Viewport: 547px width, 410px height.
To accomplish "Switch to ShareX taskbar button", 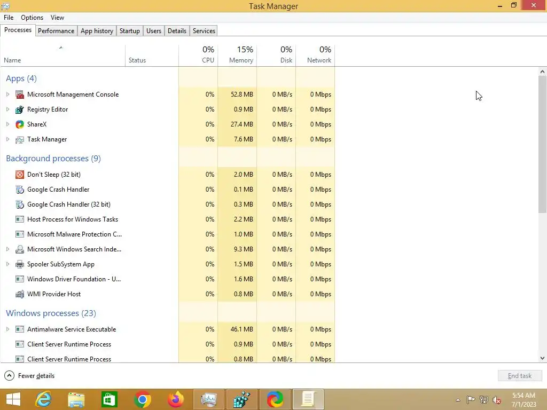I will [275, 399].
